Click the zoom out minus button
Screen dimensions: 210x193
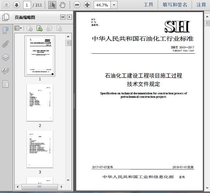click(x=77, y=5)
